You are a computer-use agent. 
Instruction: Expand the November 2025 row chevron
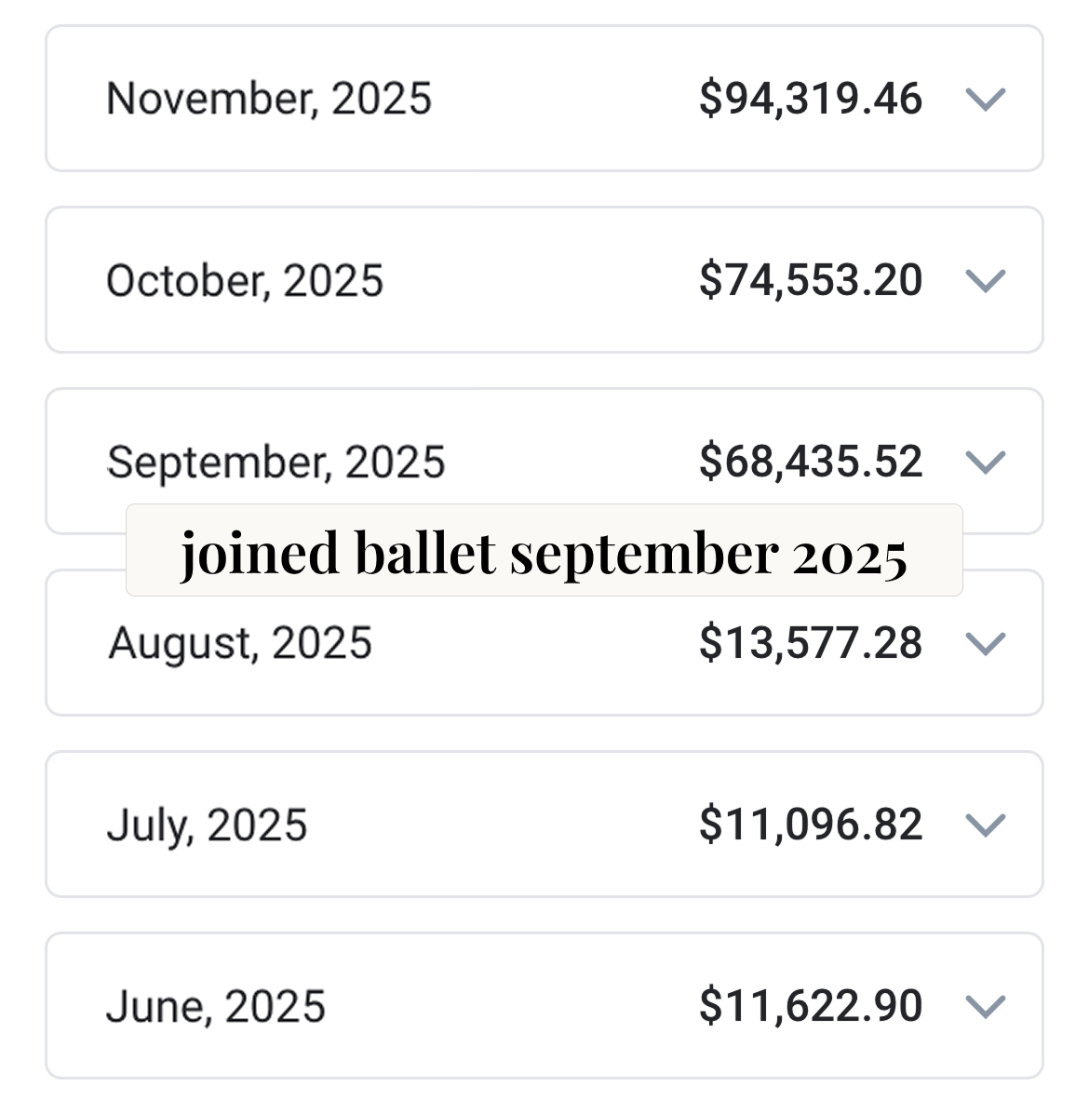986,99
